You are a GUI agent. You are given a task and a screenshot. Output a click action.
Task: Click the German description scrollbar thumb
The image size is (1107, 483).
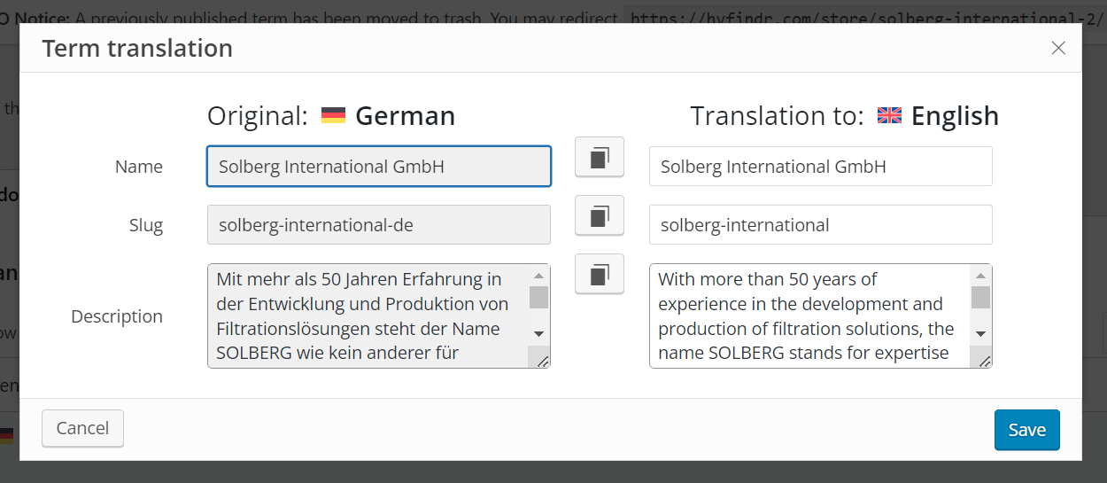pyautogui.click(x=538, y=297)
